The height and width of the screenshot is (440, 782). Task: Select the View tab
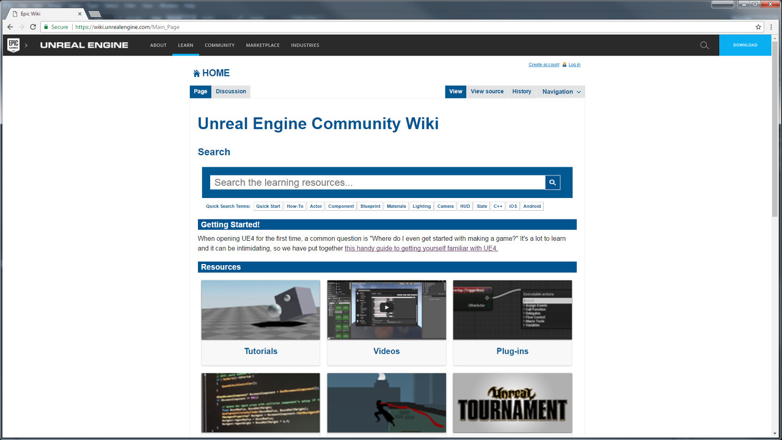[x=456, y=92]
